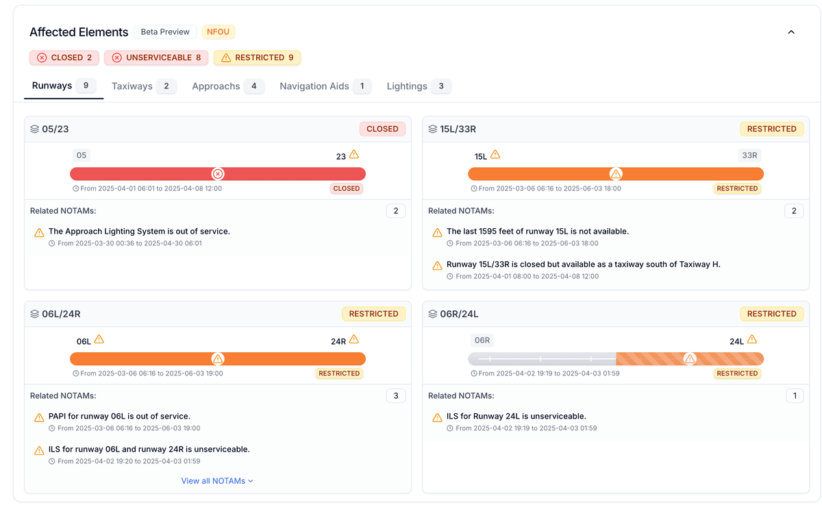Screen dimensions: 822x505
Task: Switch to the Navigation Aids tab
Action: (325, 86)
